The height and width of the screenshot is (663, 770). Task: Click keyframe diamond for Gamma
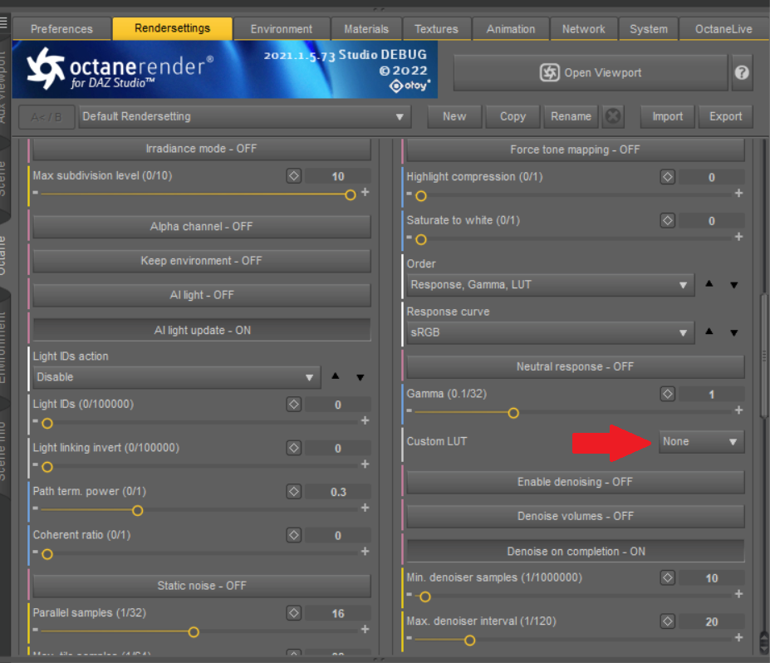coord(667,394)
